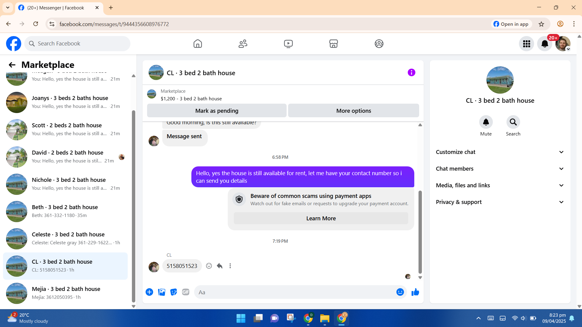The width and height of the screenshot is (582, 327).
Task: Click the Search Facebook field
Action: 77,44
